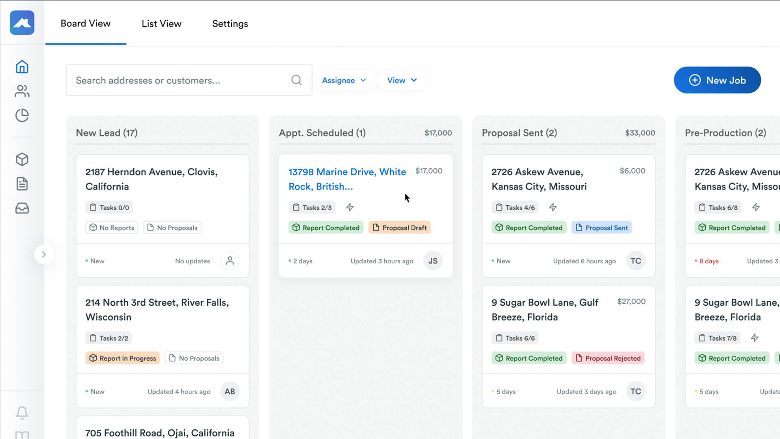Click lightning bolt on Marine Drive card

click(350, 207)
